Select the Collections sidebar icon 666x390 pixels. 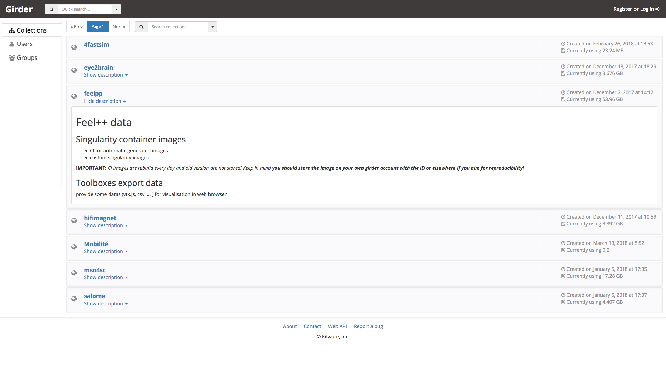[x=12, y=30]
